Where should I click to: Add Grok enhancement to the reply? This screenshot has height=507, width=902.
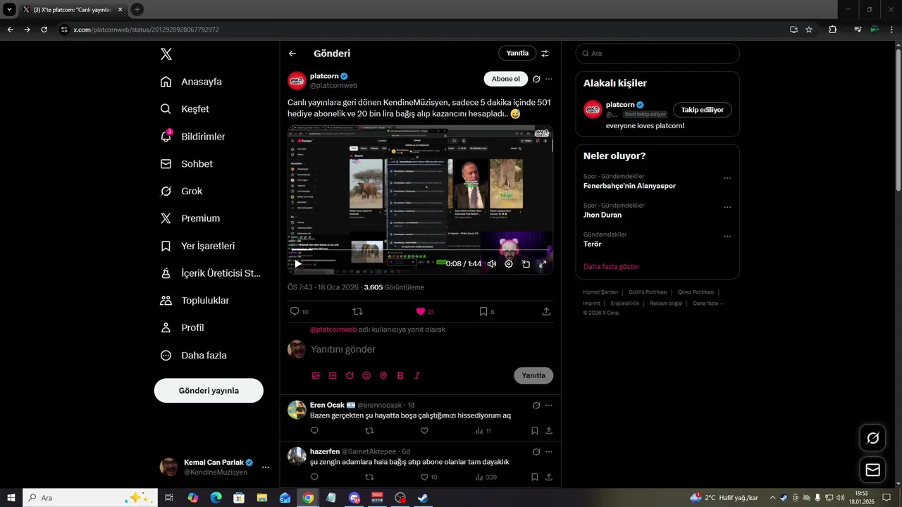tap(350, 376)
